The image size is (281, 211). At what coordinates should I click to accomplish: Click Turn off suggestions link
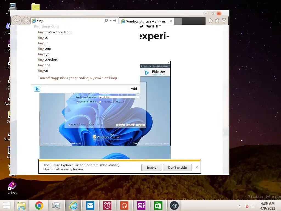77,78
